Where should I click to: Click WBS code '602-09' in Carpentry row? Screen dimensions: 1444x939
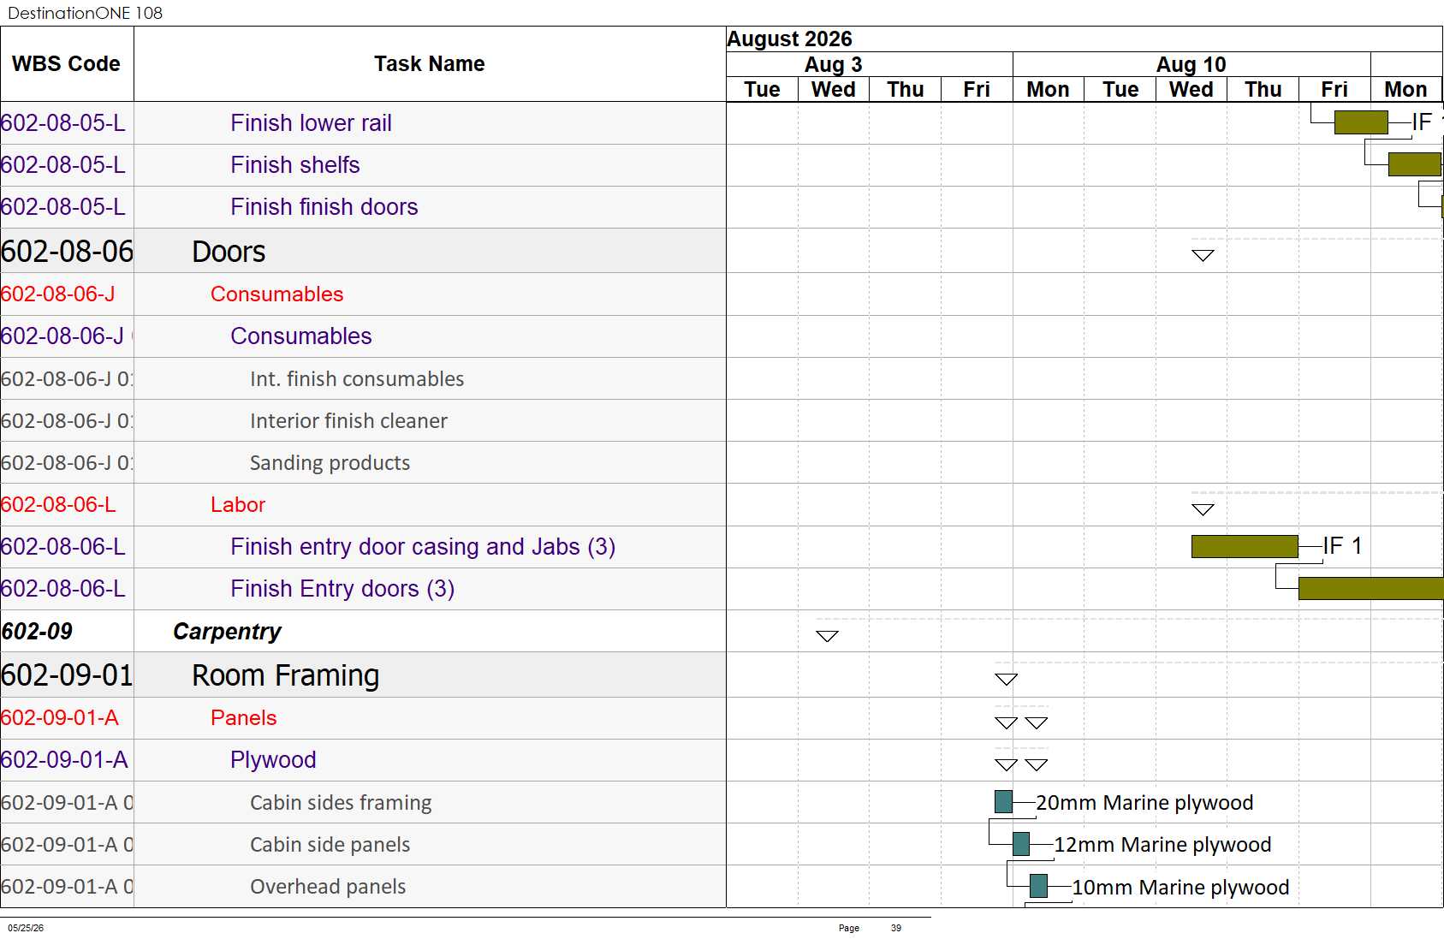[37, 632]
